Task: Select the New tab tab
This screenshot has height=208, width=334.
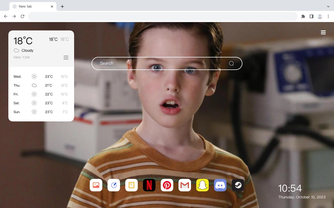Action: click(x=33, y=6)
